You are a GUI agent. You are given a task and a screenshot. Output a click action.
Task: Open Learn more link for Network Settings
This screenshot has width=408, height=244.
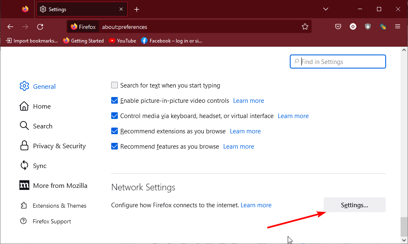click(256, 205)
